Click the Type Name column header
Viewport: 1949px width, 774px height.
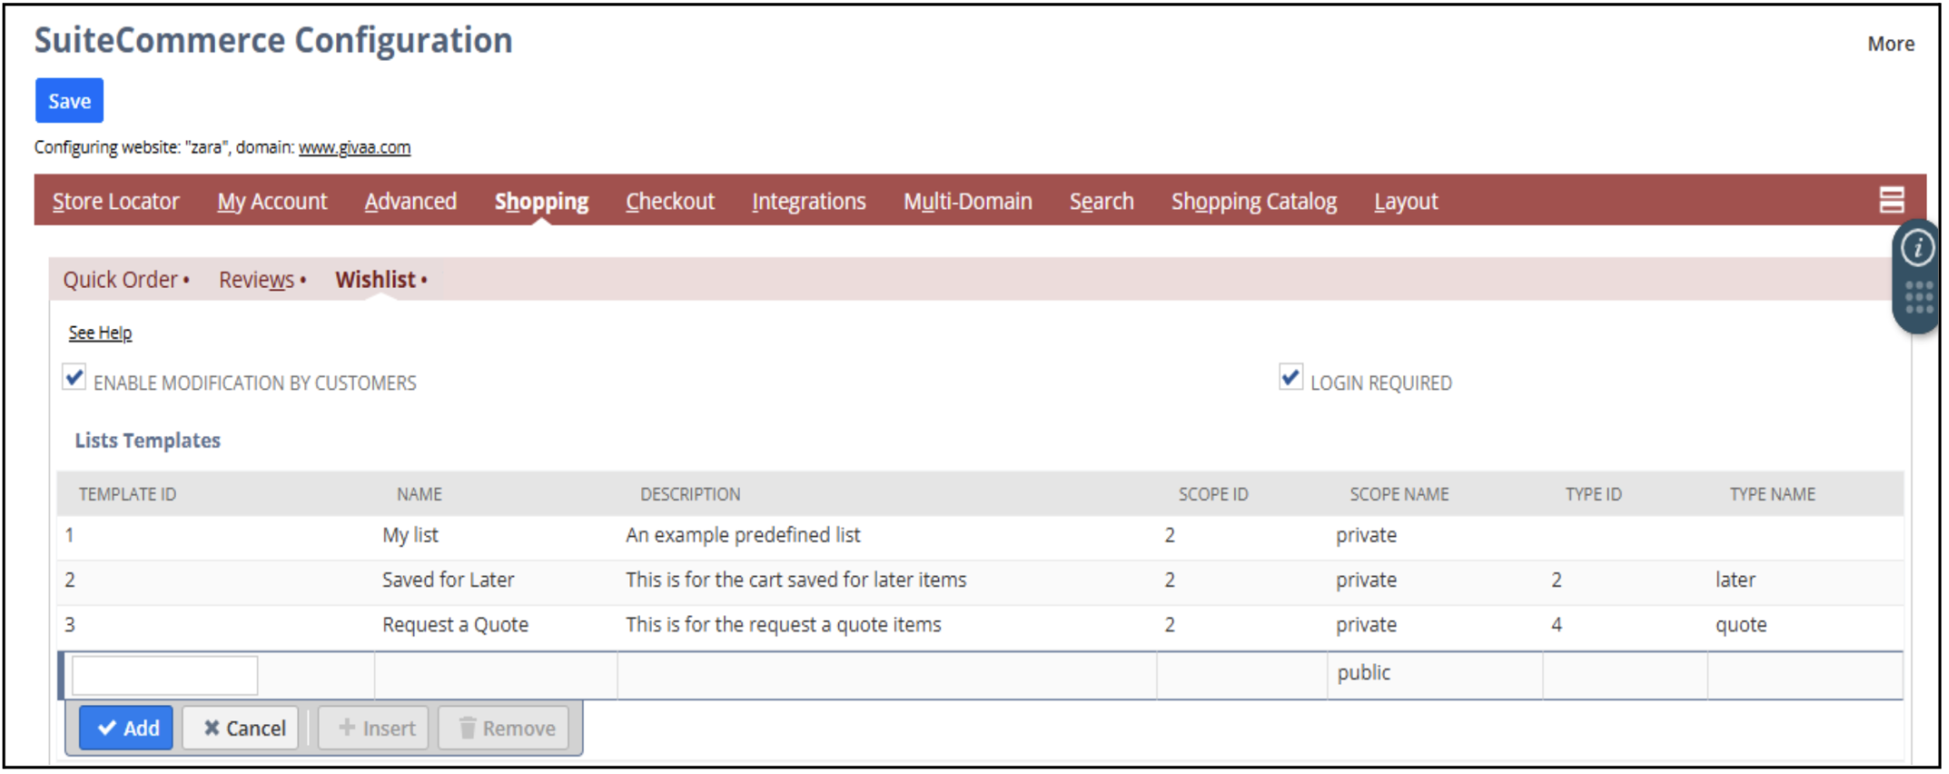(x=1772, y=495)
